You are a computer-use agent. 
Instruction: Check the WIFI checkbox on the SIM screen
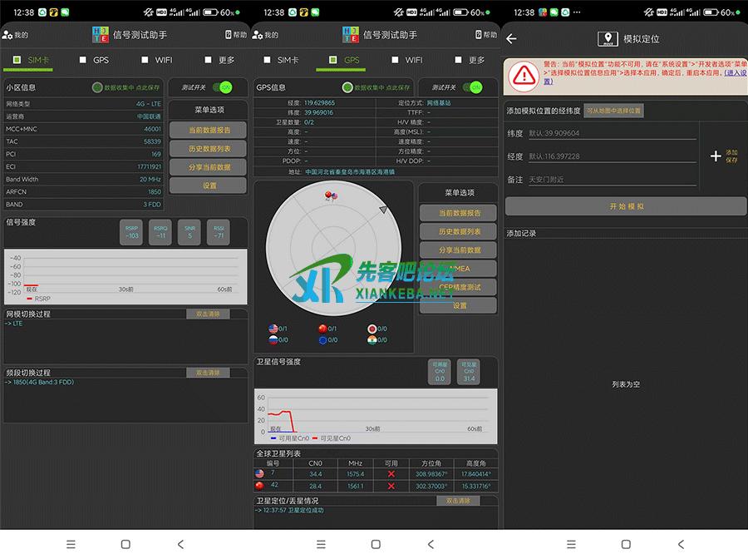pos(145,60)
